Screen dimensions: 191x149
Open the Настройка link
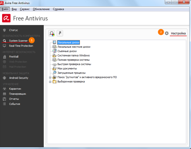click(x=178, y=33)
